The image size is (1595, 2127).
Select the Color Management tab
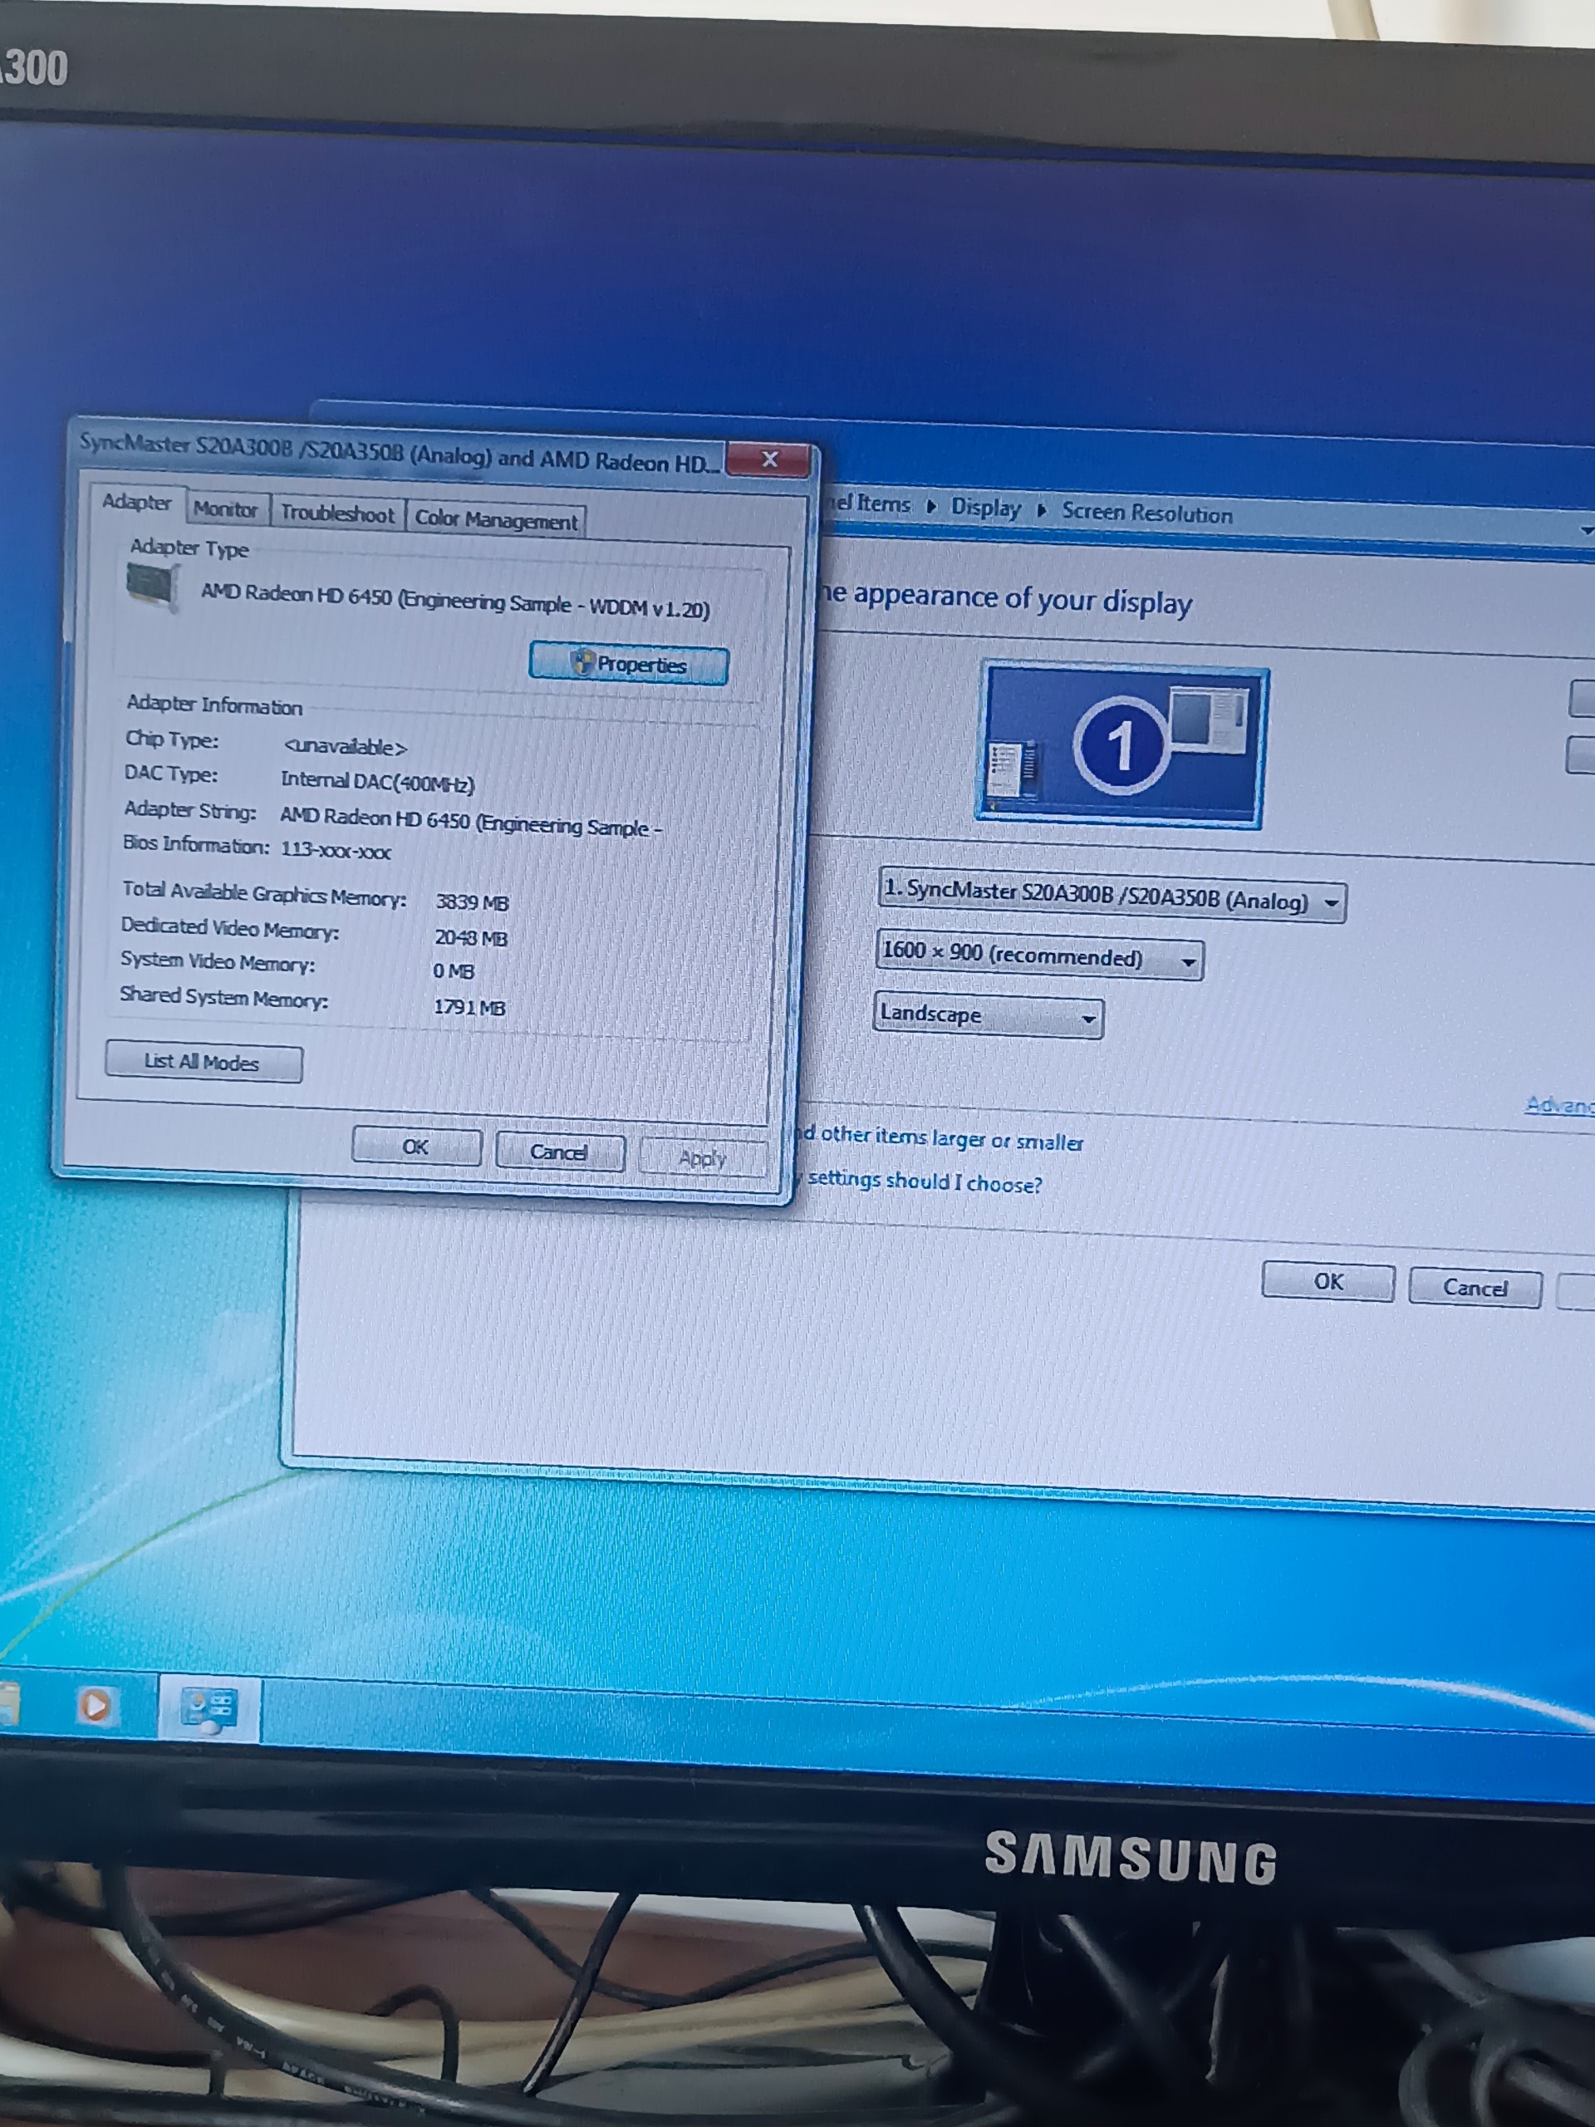495,520
